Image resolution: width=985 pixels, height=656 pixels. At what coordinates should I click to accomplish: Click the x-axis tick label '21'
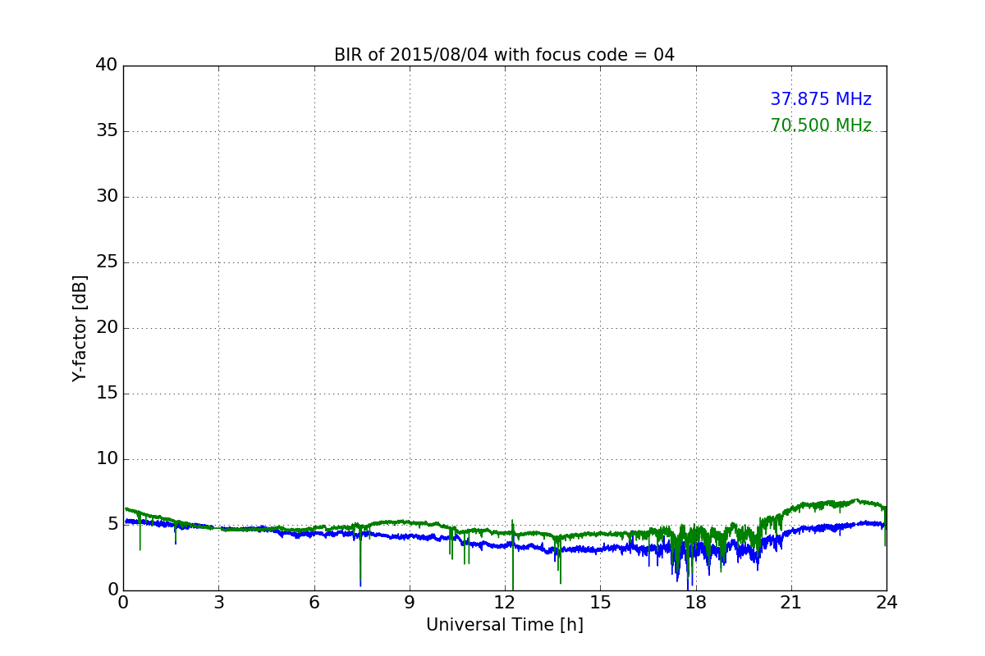point(791,603)
